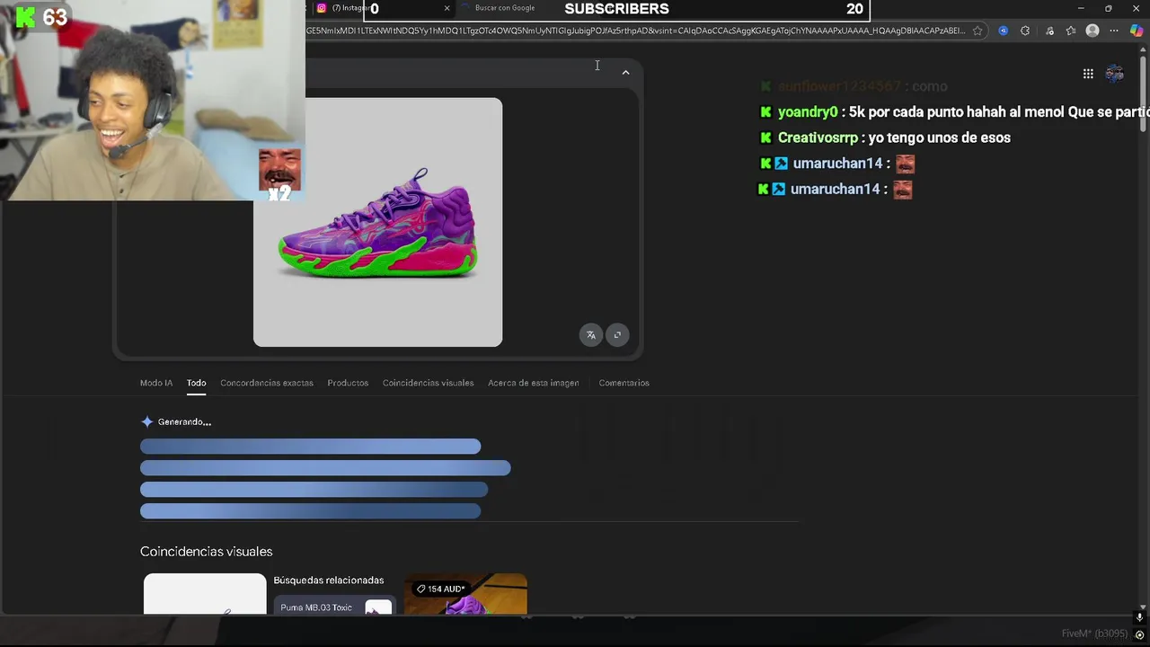
Task: Open the Coincidencias visuales tab
Action: (x=428, y=383)
